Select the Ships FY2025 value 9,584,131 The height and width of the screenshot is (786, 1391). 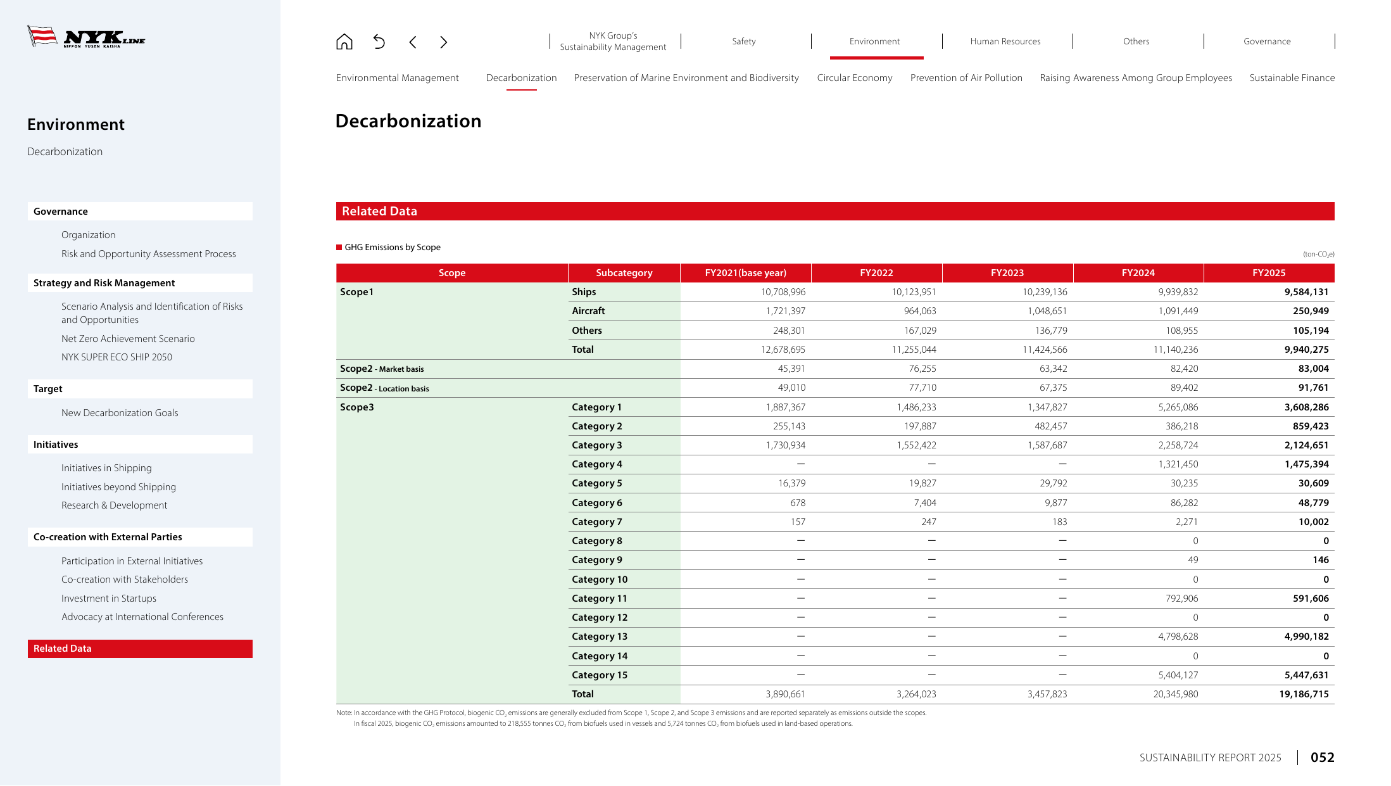pyautogui.click(x=1306, y=292)
